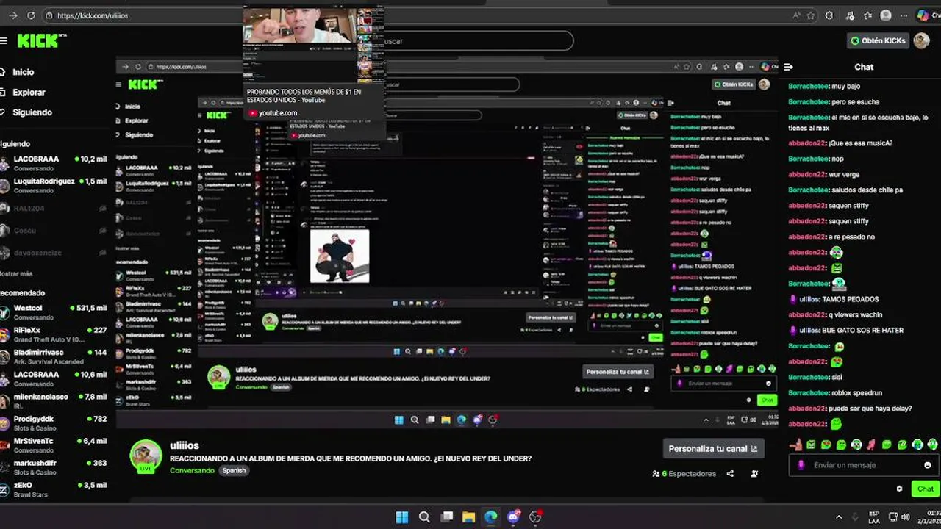The image size is (941, 529).
Task: Open LACOBRAAA channel under Siguiendo
Action: tap(55, 163)
